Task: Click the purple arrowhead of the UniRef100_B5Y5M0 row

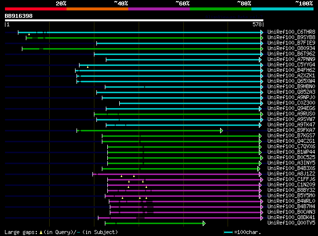Action: click(260, 196)
